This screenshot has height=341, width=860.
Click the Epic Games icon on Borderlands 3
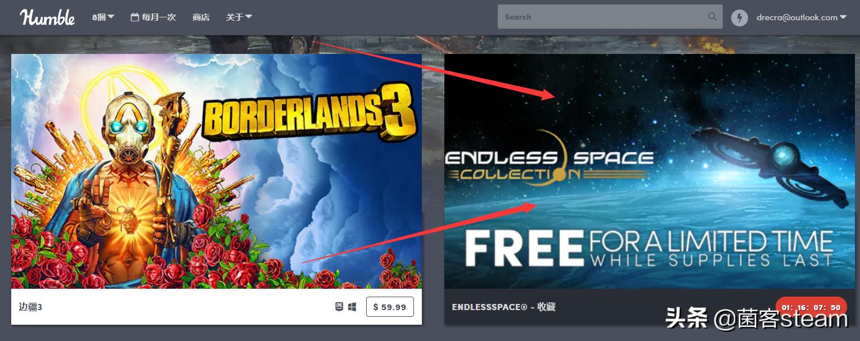[x=339, y=307]
